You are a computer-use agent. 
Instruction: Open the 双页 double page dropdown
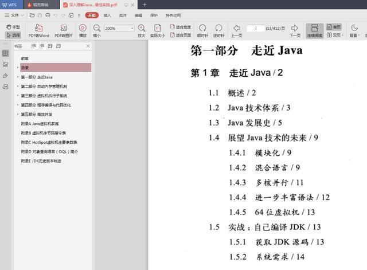point(335,35)
